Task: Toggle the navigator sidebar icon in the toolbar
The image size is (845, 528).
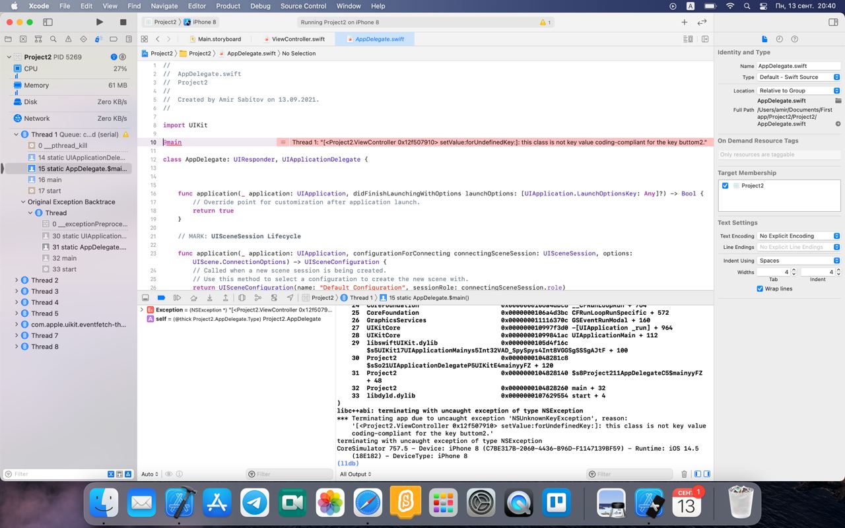Action: (x=48, y=22)
